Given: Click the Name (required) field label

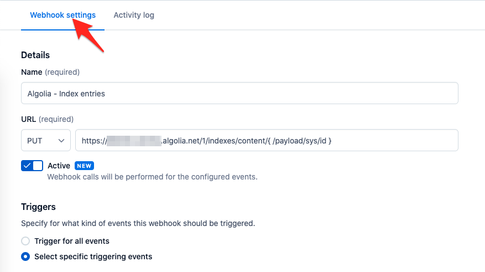Looking at the screenshot, I should 50,72.
